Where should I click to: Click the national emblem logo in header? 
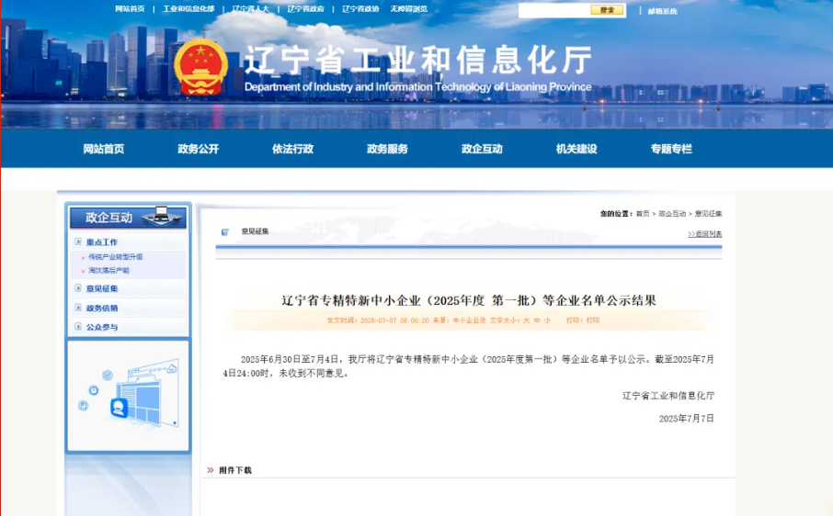coord(200,67)
